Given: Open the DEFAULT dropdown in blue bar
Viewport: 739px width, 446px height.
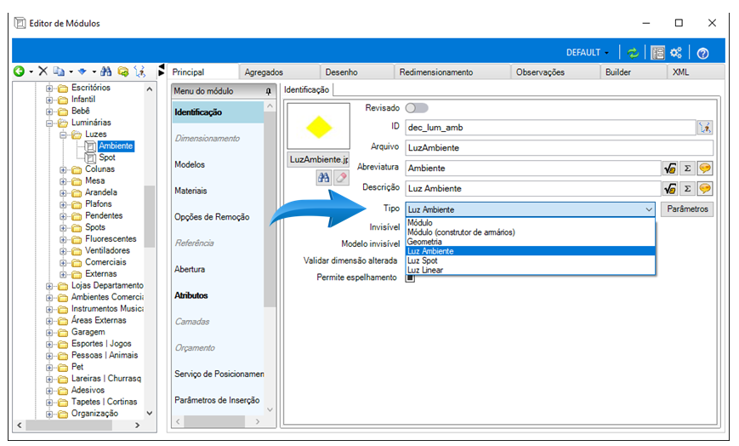Looking at the screenshot, I should point(588,53).
